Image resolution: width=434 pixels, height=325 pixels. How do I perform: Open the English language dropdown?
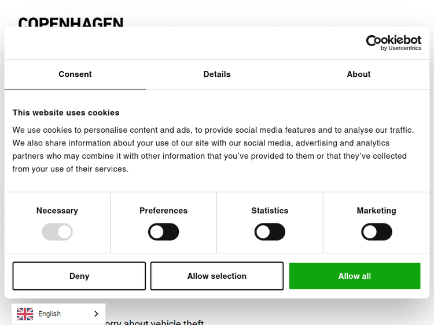pos(58,314)
